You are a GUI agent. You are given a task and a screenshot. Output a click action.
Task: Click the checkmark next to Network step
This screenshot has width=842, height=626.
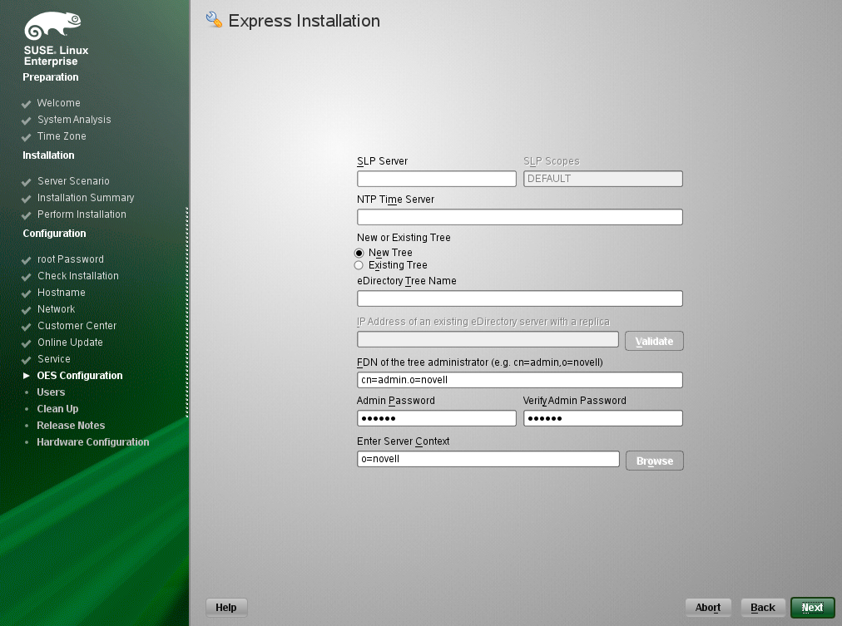pos(27,310)
